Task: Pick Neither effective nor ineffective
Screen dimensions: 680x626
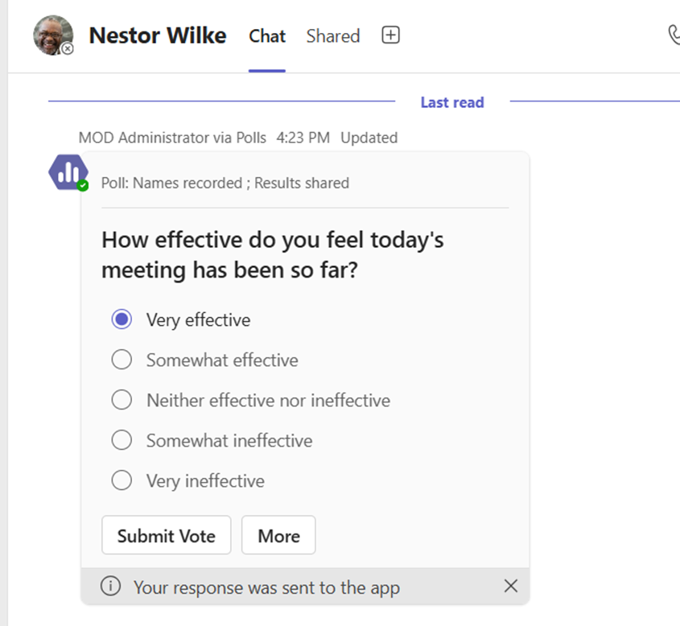Action: [122, 400]
